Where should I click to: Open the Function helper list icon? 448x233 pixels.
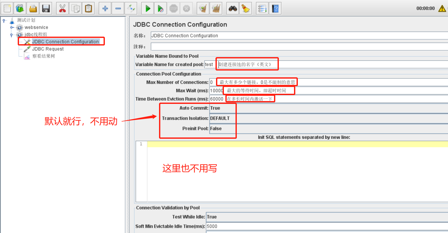click(x=262, y=8)
